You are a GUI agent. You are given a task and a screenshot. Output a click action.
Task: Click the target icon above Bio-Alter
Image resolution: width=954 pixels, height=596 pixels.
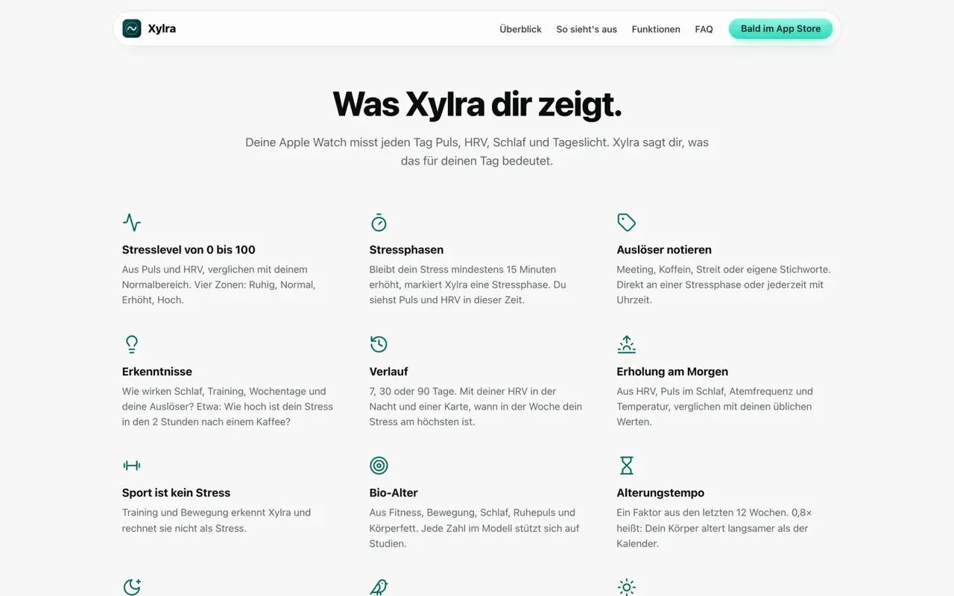pyautogui.click(x=379, y=466)
